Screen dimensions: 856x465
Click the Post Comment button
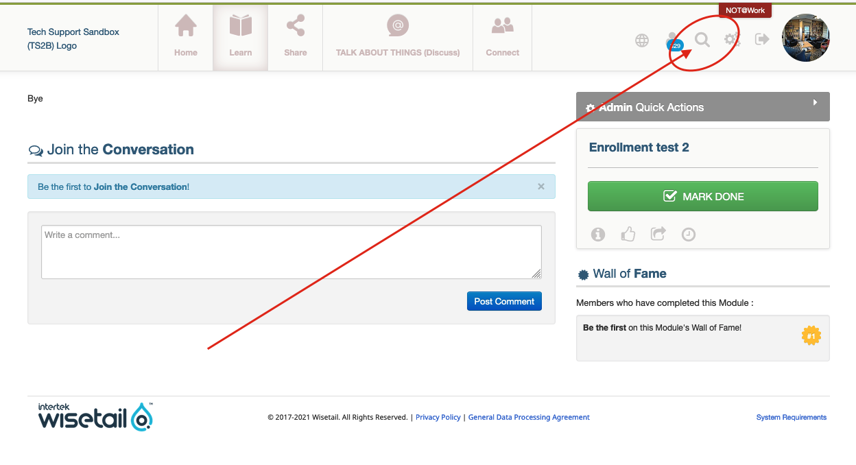point(504,300)
